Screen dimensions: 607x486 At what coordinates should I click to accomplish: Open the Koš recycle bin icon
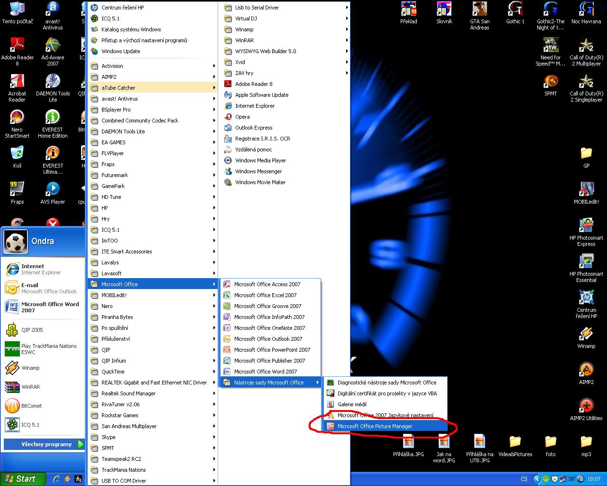click(18, 157)
